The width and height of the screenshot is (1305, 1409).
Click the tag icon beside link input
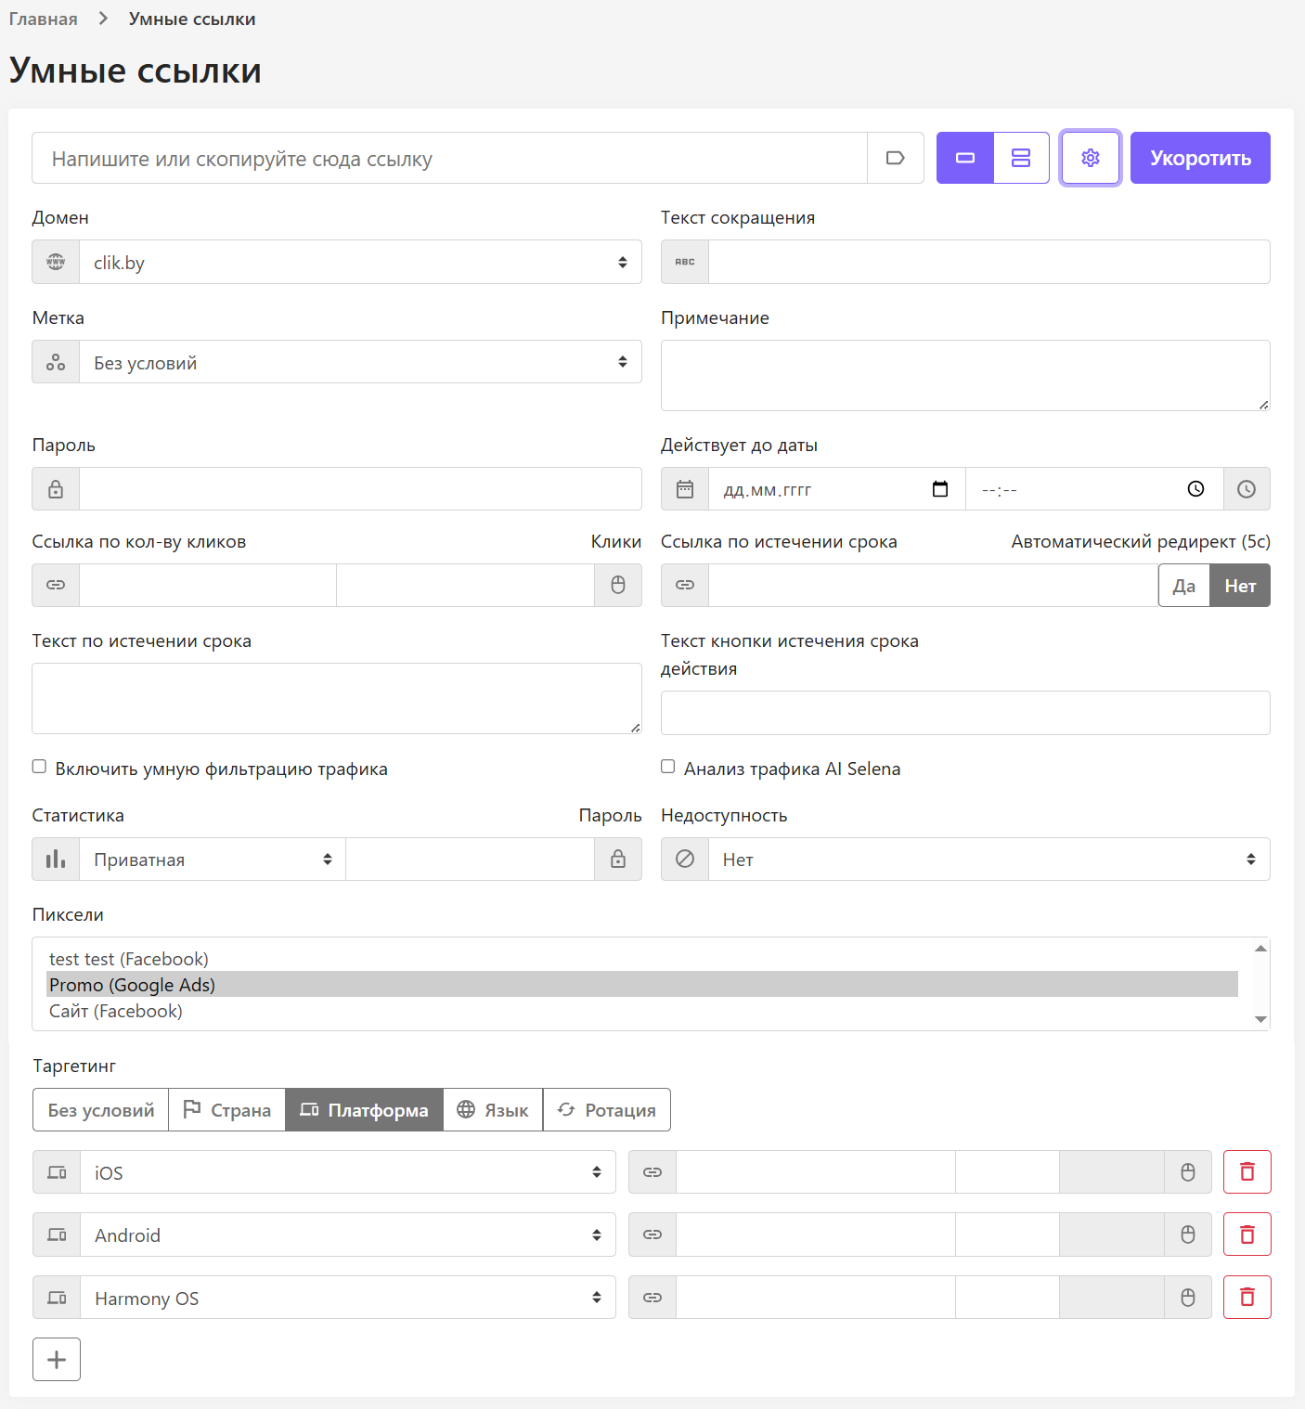(895, 158)
